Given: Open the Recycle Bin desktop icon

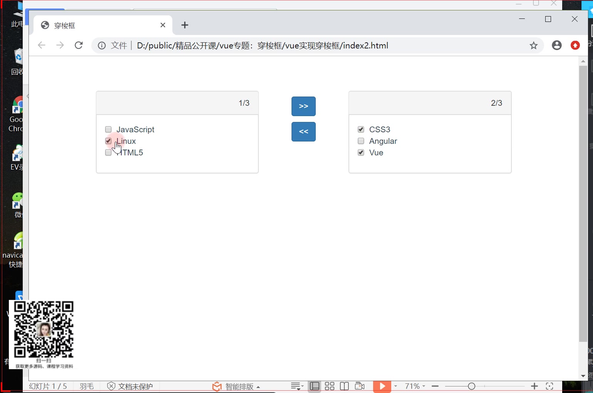Looking at the screenshot, I should pyautogui.click(x=17, y=62).
